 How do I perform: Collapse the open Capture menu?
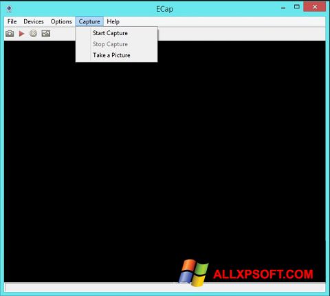[89, 21]
